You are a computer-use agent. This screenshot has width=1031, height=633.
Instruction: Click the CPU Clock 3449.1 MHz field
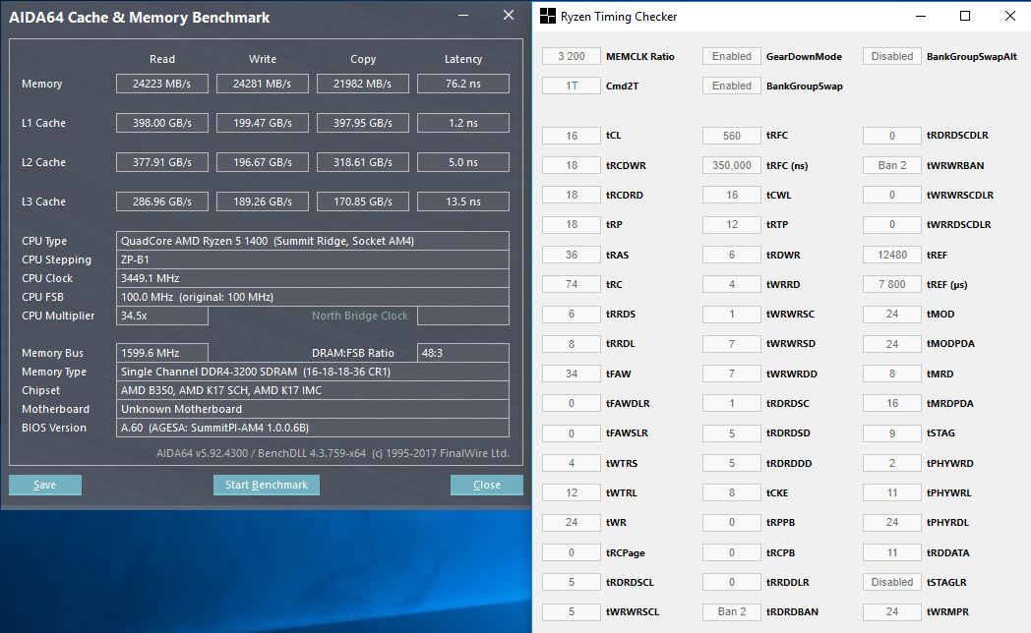(x=312, y=278)
